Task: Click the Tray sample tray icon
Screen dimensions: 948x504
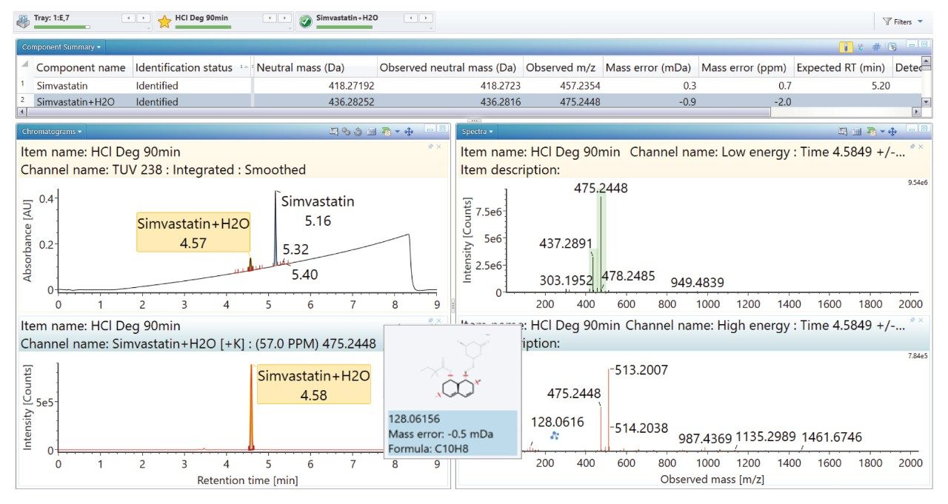Action: [x=24, y=21]
